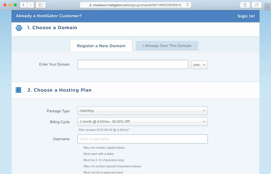Image resolution: width=271 pixels, height=174 pixels.
Task: Go back with Safari's back arrow
Action: [24, 5]
